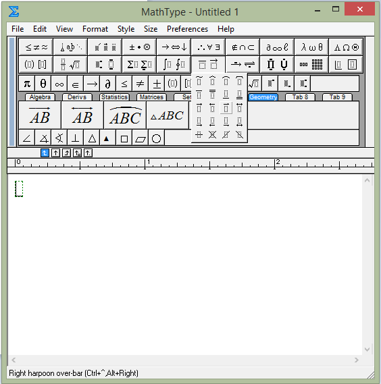Screen dimensions: 381x384
Task: Insert single under-bar template
Action: 226,94
